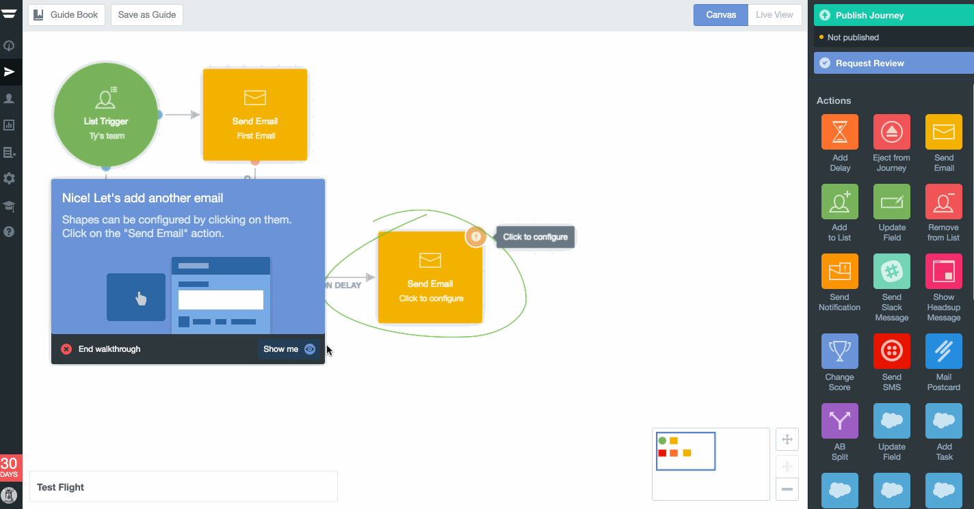Click the warning badge on Send Email shape
Image resolution: width=974 pixels, height=509 pixels.
click(x=476, y=237)
